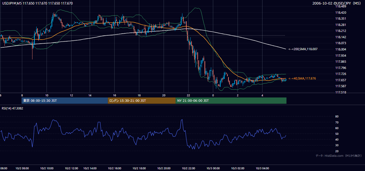Click the '10/2 12:00' bottom time label

tap(71, 168)
